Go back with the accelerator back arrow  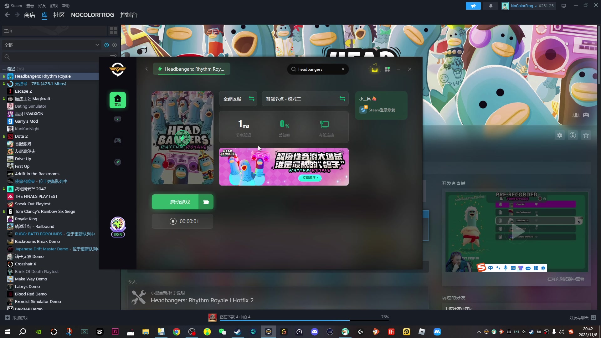(146, 69)
